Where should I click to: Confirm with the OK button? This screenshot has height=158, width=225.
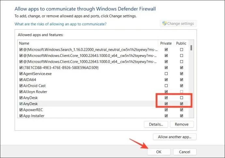point(159,152)
